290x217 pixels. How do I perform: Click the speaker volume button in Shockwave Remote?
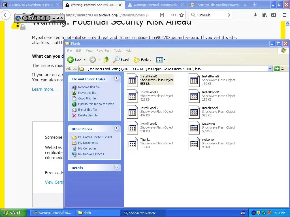tap(43, 18)
